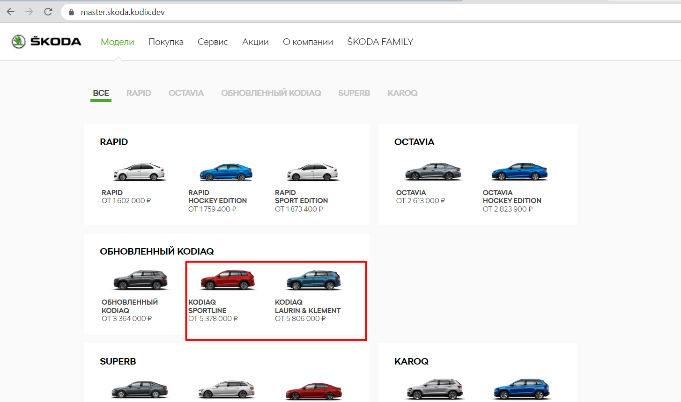Click the price ОТ 3 364 000 ₽

coord(127,319)
